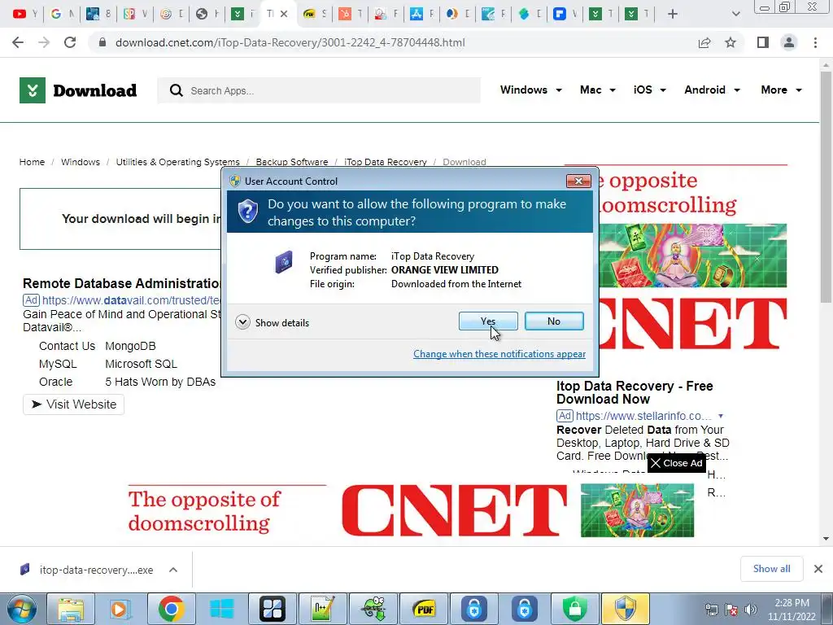
Task: Open Chrome three-dot menu
Action: click(x=815, y=42)
